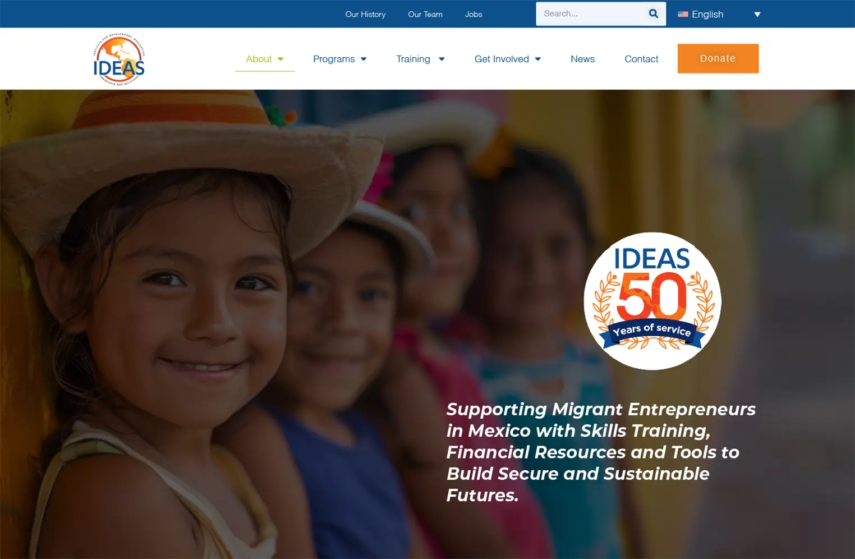Viewport: 855px width, 559px height.
Task: Expand the About menu arrow
Action: [x=281, y=59]
